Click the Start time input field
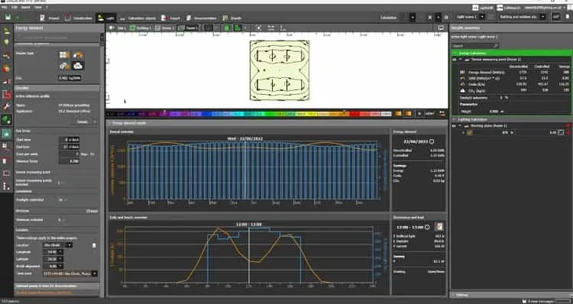This screenshot has width=573, height=304. pyautogui.click(x=69, y=140)
